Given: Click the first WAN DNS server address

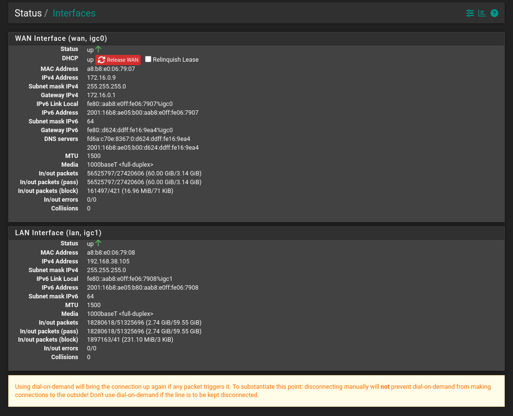Looking at the screenshot, I should pos(138,139).
